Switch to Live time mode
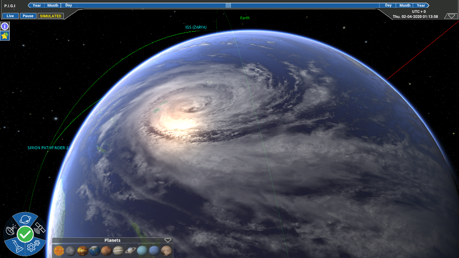Viewport: 459px width, 258px height. point(10,16)
